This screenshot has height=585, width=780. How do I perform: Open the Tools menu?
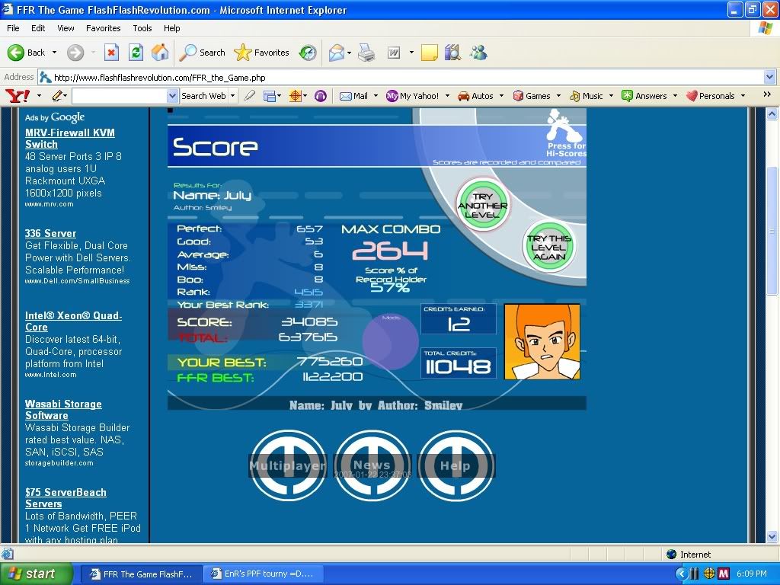tap(142, 28)
